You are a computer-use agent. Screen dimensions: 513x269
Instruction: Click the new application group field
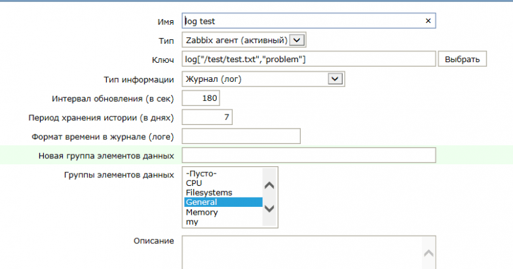pos(309,155)
